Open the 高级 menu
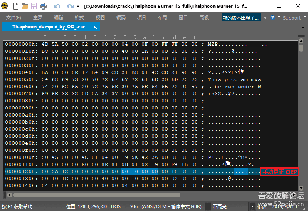Screen dimensions: 308x211 (204, 17)
